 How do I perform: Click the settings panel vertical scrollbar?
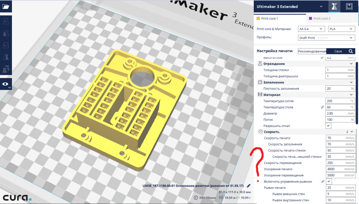(357, 93)
